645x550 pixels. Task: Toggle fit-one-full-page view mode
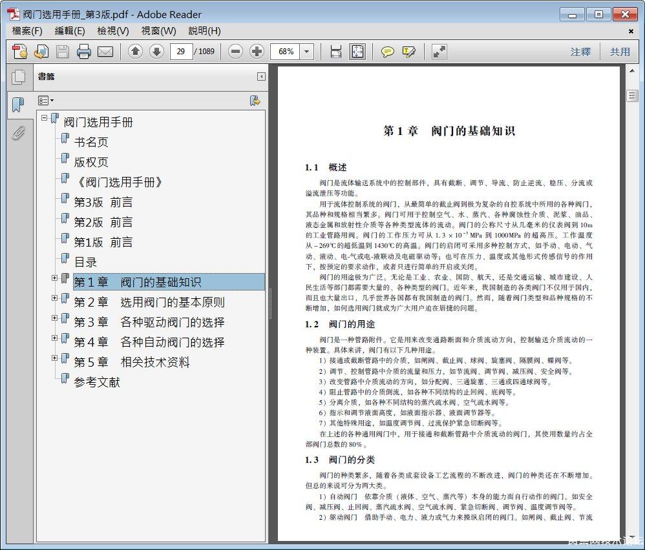click(x=357, y=52)
